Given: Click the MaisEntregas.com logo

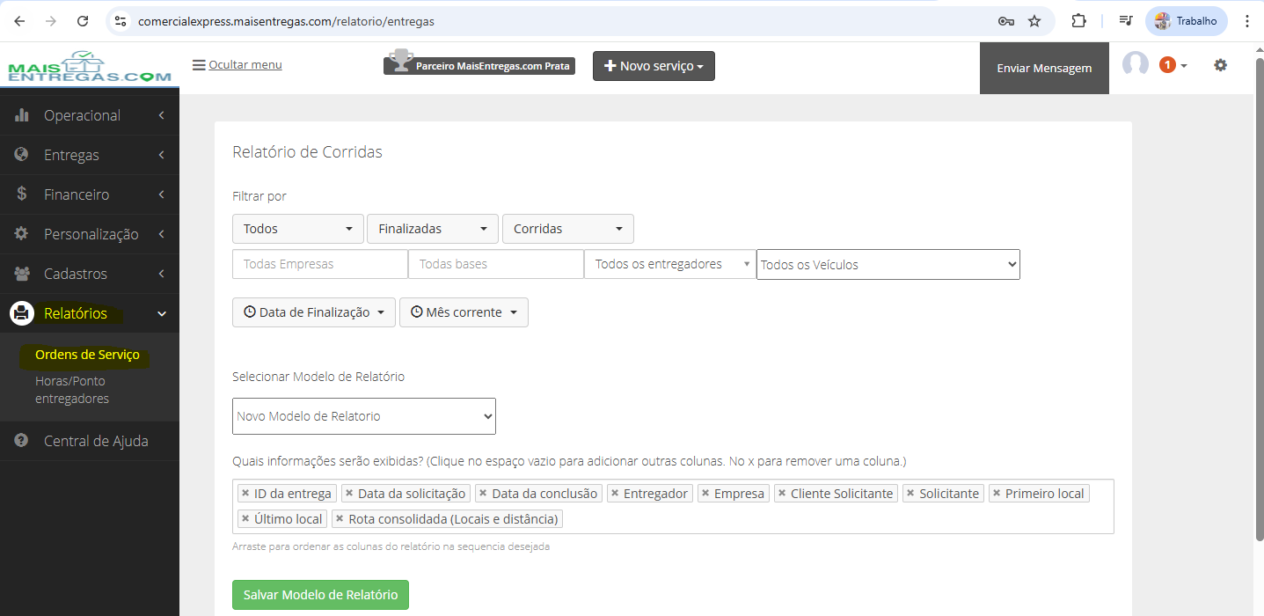Looking at the screenshot, I should tap(89, 66).
